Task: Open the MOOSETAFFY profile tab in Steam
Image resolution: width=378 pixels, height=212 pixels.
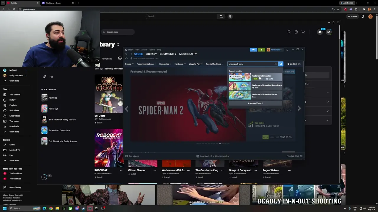Action: pos(188,54)
